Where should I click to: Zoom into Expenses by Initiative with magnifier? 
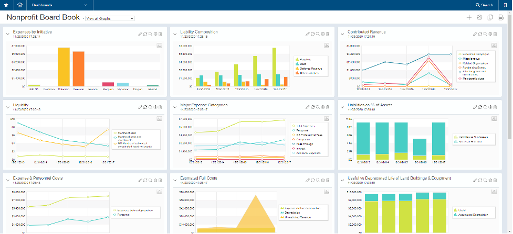(x=150, y=34)
